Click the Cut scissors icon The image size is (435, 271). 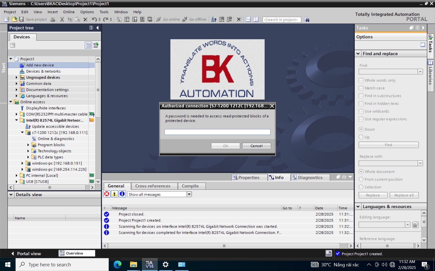[62, 19]
